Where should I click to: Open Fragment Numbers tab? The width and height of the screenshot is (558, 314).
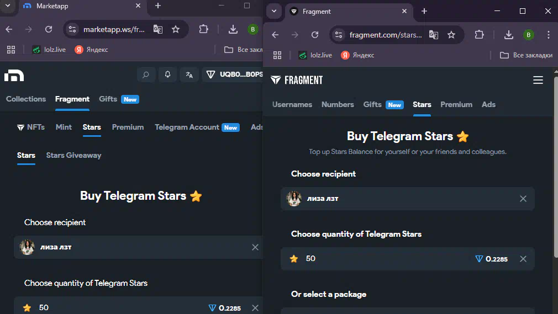338,104
